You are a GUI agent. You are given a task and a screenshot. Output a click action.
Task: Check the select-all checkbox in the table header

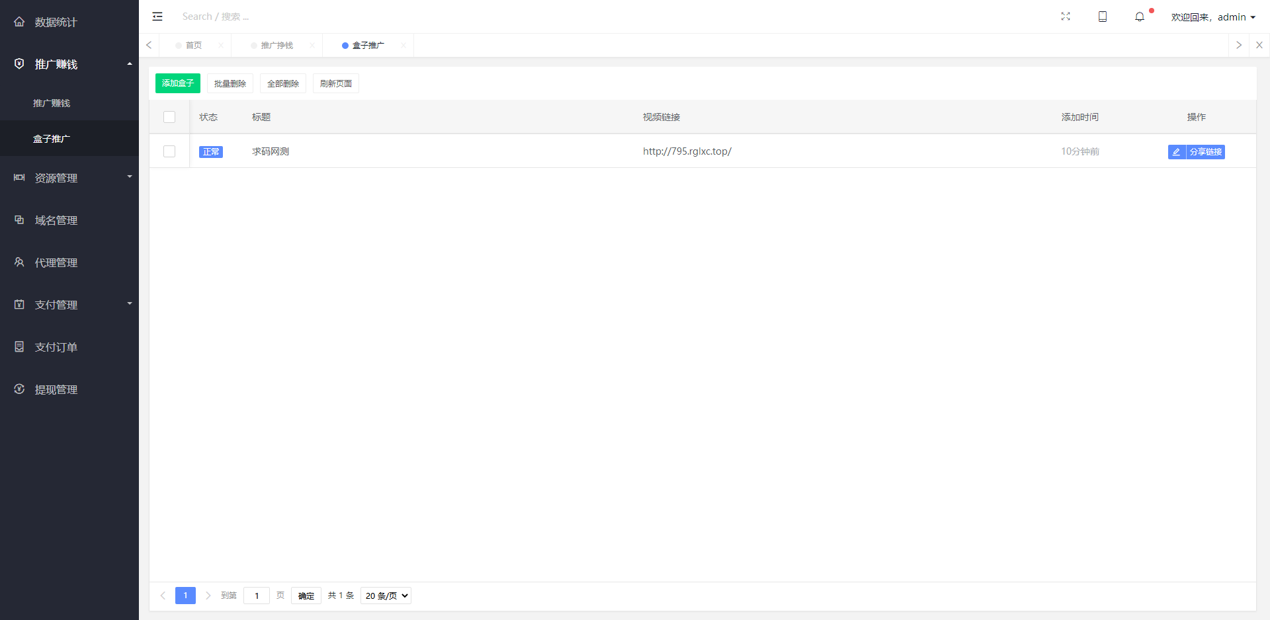[x=169, y=117]
